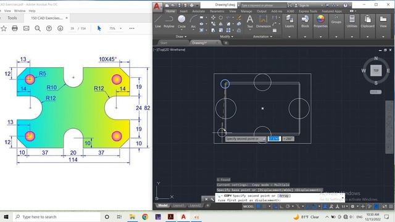Screen dimensions: 395x222
Task: Click the Scale tool in Modify panel
Action: (x=221, y=30)
